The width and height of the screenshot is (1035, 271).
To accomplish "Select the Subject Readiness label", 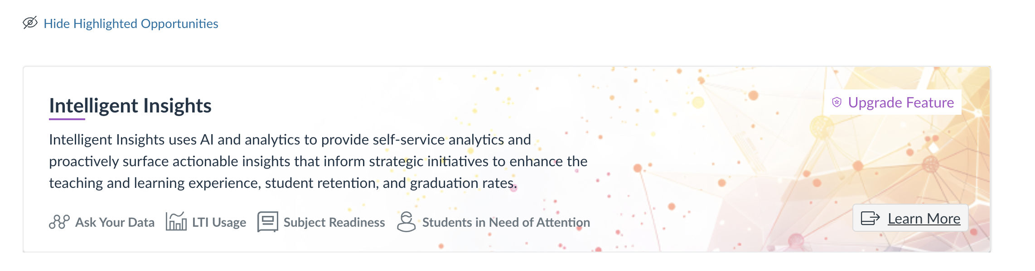I will coord(334,222).
